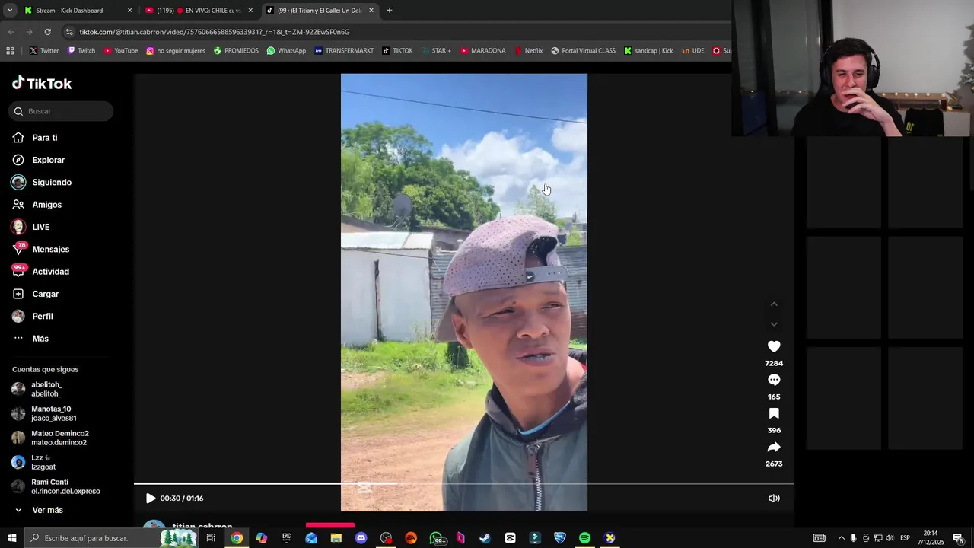Like the video with heart icon
This screenshot has height=548, width=974.
point(774,346)
